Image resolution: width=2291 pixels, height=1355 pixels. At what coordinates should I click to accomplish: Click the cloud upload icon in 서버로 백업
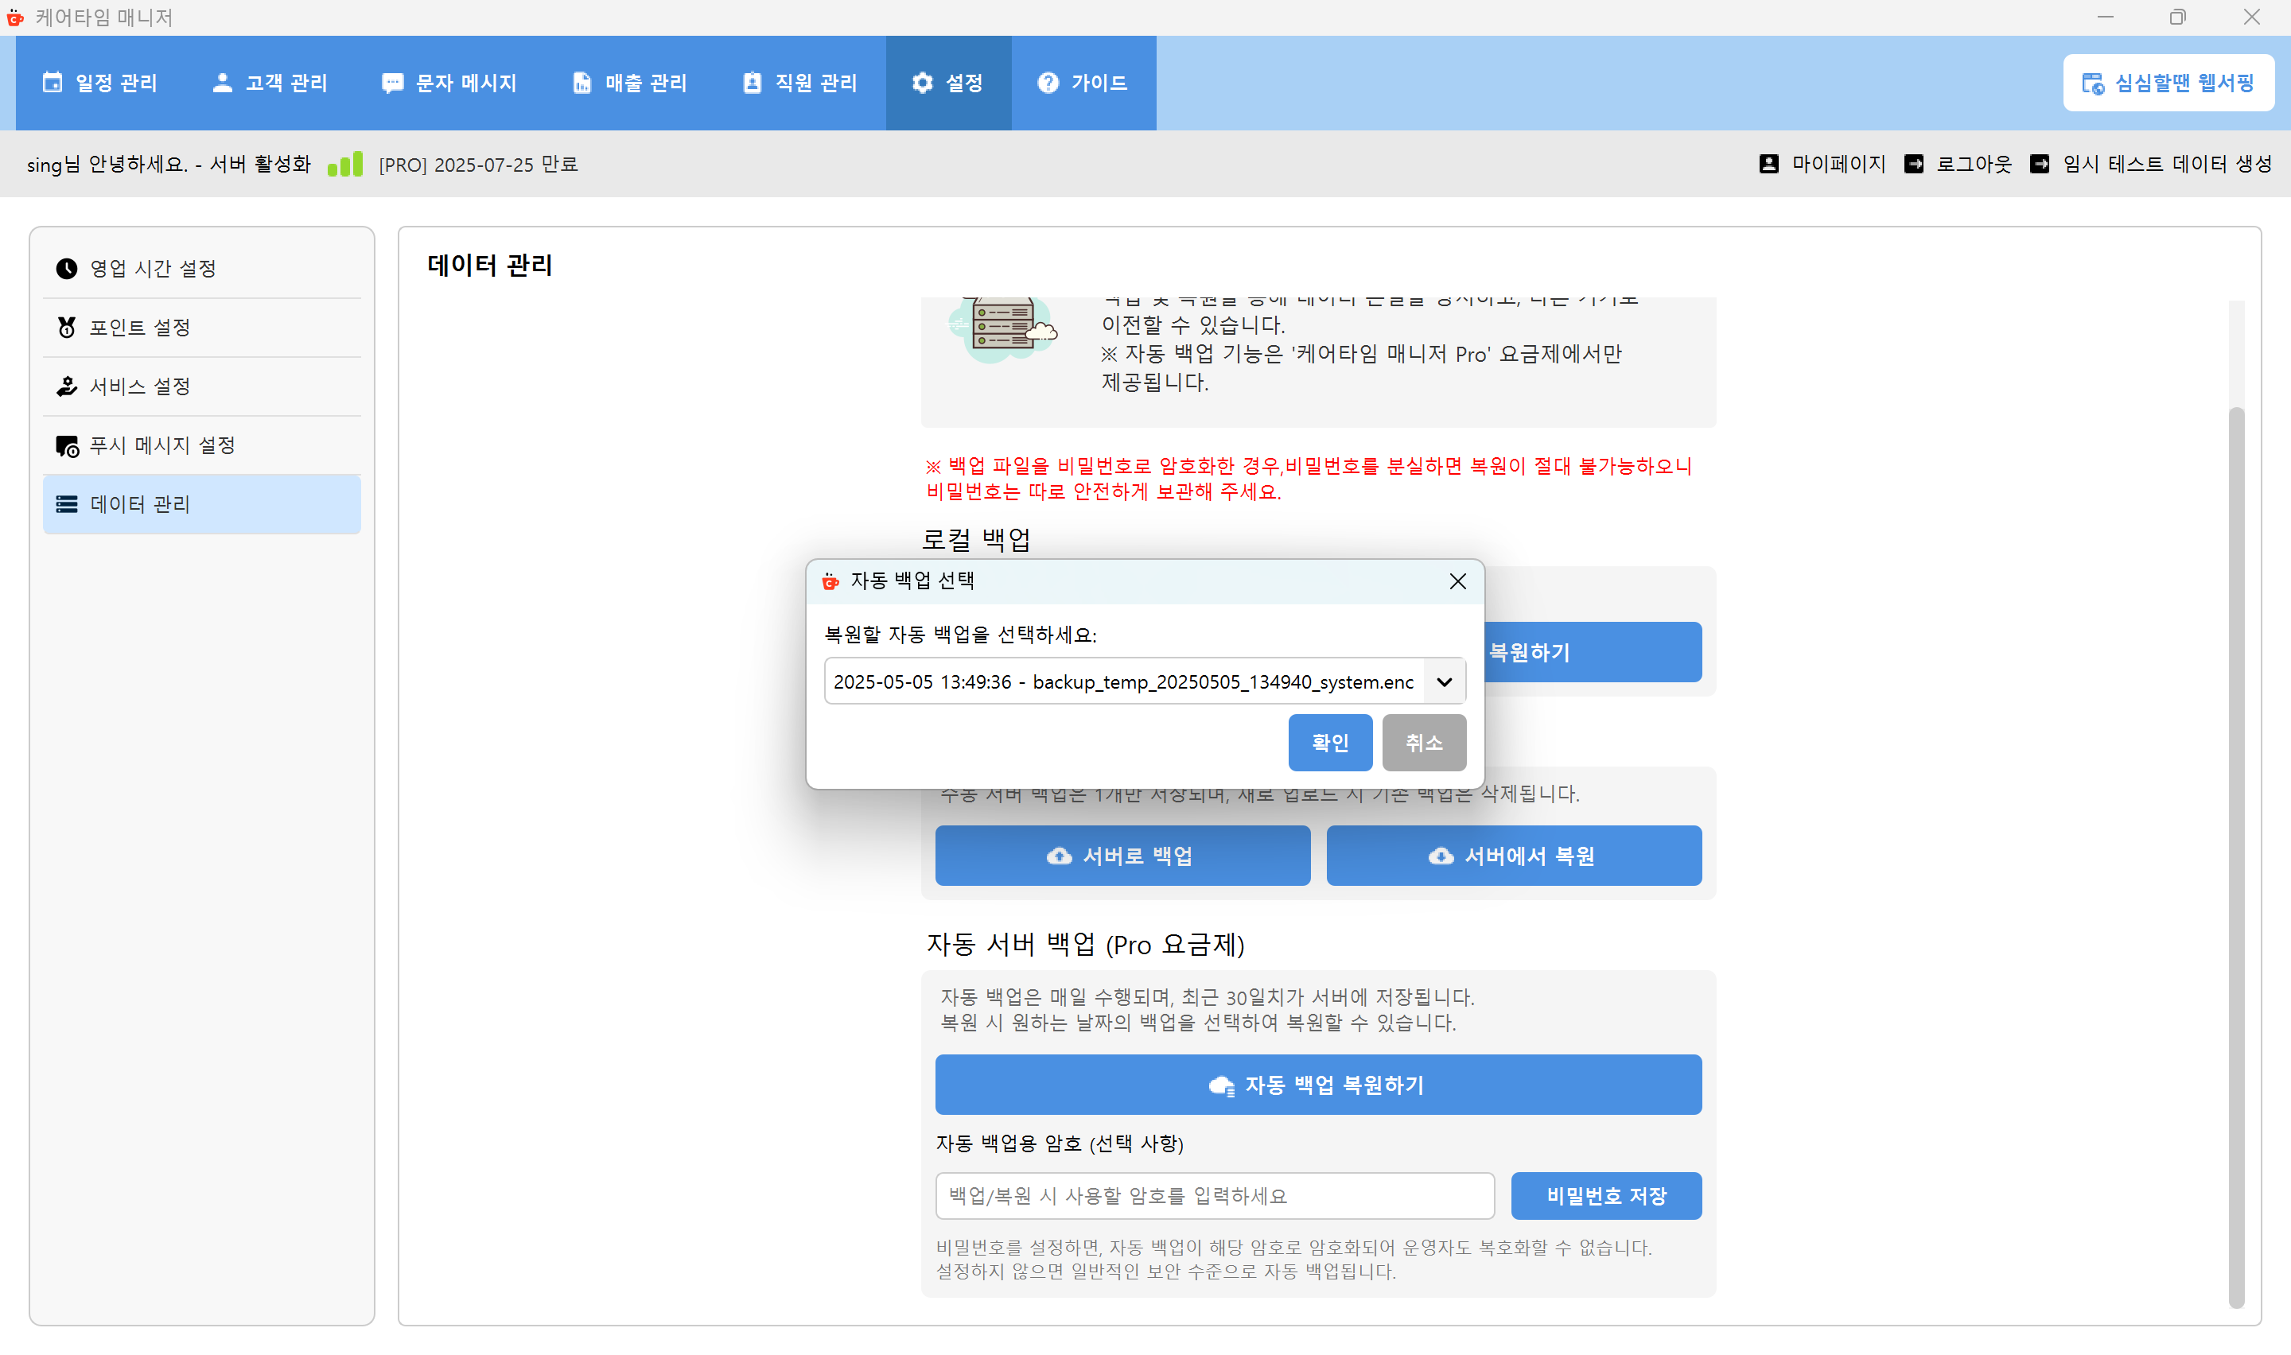point(1060,856)
